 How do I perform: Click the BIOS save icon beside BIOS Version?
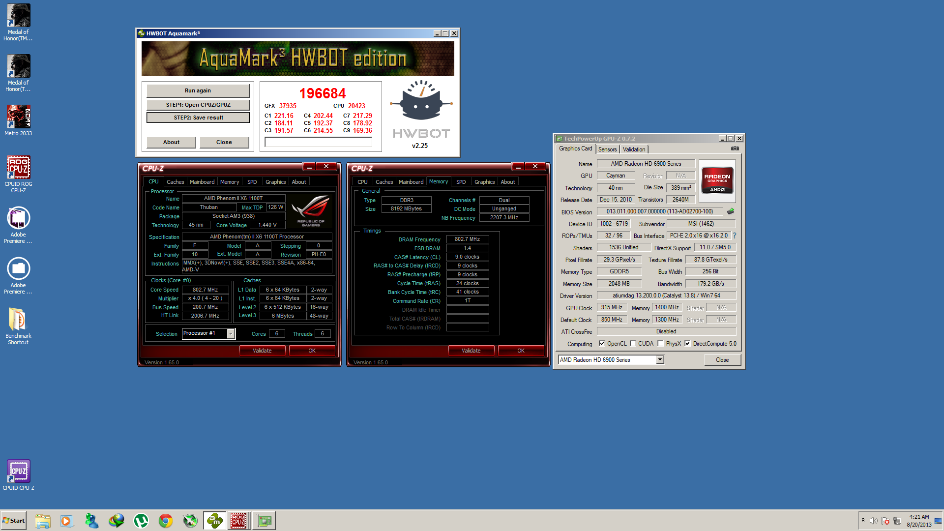[x=731, y=211]
